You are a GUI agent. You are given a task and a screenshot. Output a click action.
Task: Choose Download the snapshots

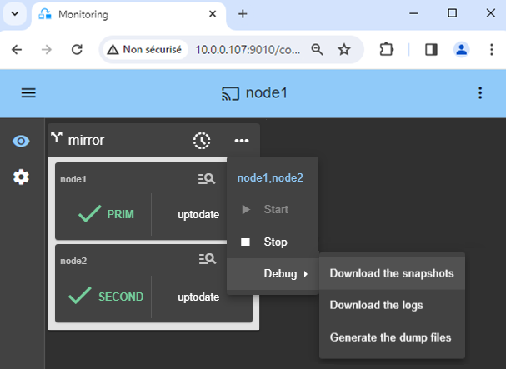[x=397, y=273]
